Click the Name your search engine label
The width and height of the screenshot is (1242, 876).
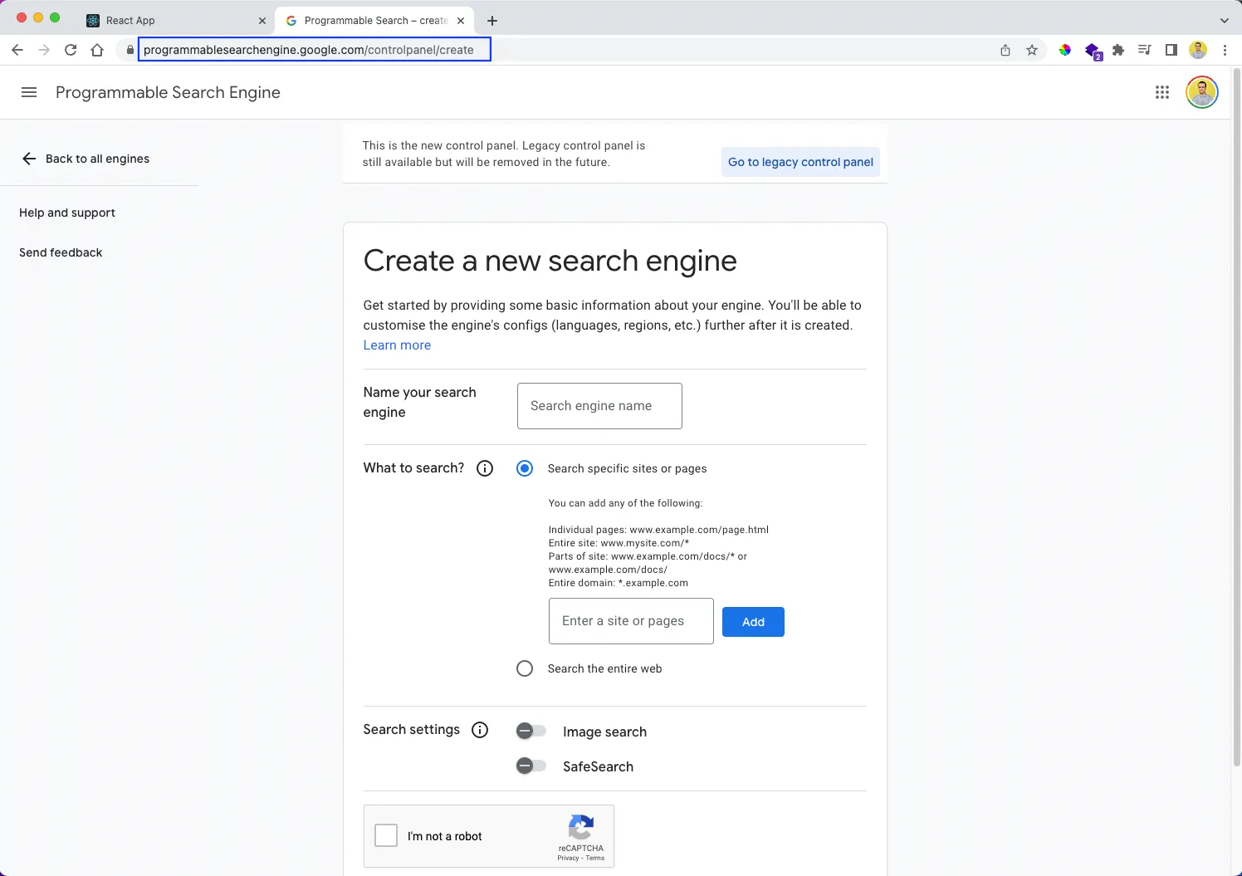(419, 402)
